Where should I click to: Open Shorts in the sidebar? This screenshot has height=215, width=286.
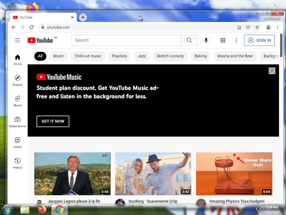(x=18, y=101)
